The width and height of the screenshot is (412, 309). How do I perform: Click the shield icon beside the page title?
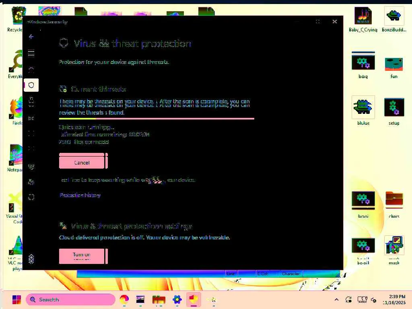click(64, 43)
